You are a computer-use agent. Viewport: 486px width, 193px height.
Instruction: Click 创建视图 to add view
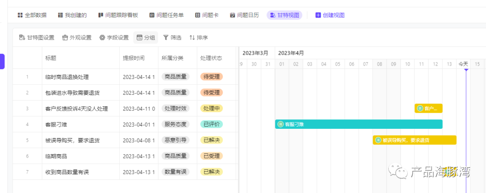pyautogui.click(x=330, y=15)
